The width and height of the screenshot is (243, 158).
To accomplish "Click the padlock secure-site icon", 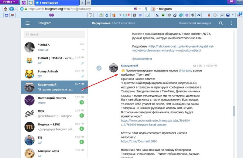I will coord(26,9).
